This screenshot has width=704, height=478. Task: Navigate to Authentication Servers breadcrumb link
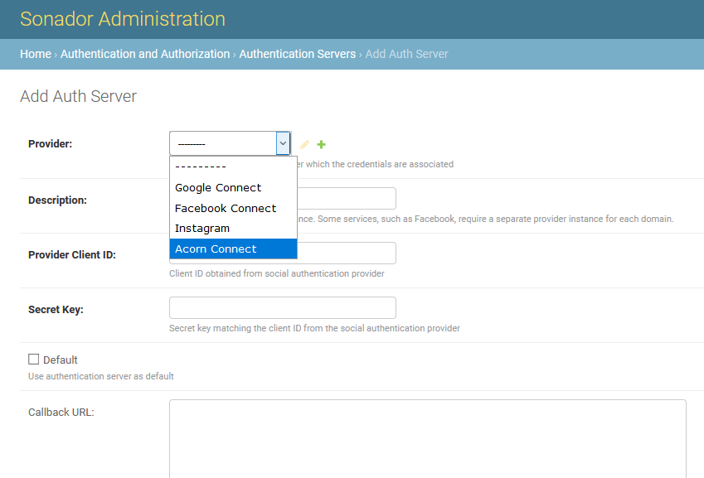tap(297, 54)
